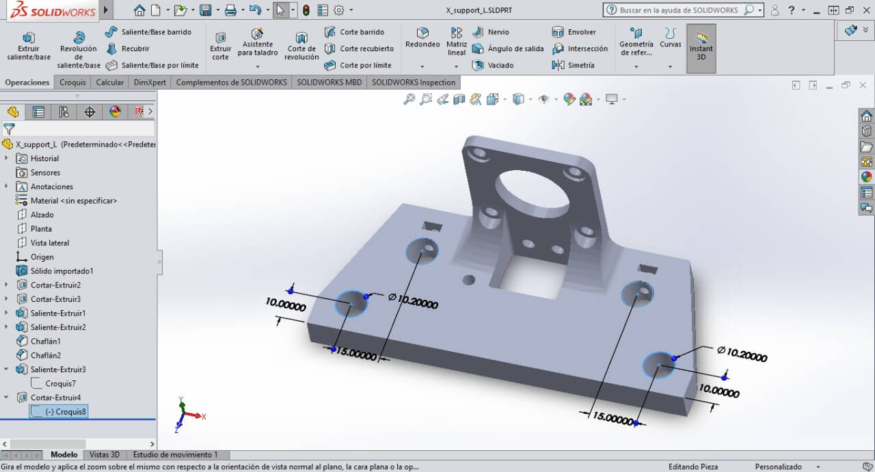Viewport: 875px width, 472px height.
Task: Create a new document
Action: pyautogui.click(x=156, y=10)
